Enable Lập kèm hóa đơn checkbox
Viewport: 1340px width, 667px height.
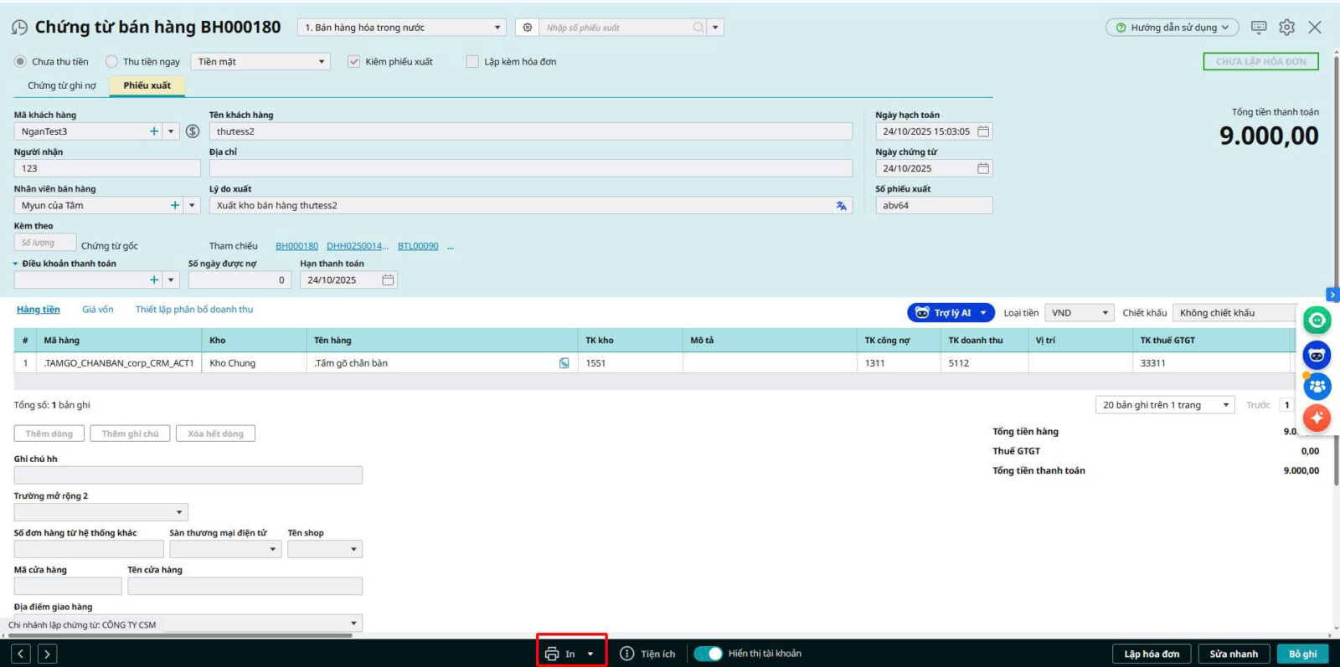[x=472, y=62]
